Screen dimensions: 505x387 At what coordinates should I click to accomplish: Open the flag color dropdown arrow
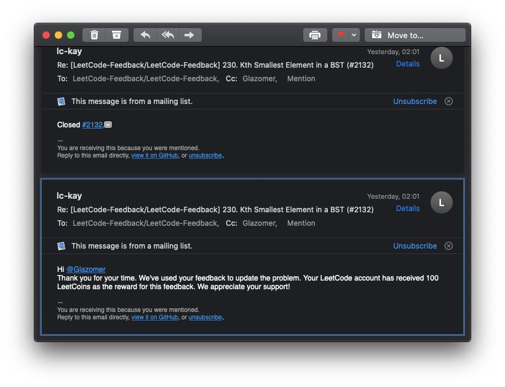tap(354, 35)
